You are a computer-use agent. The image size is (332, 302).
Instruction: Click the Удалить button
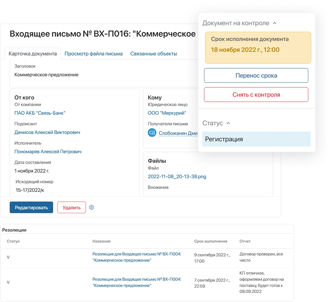coord(71,207)
